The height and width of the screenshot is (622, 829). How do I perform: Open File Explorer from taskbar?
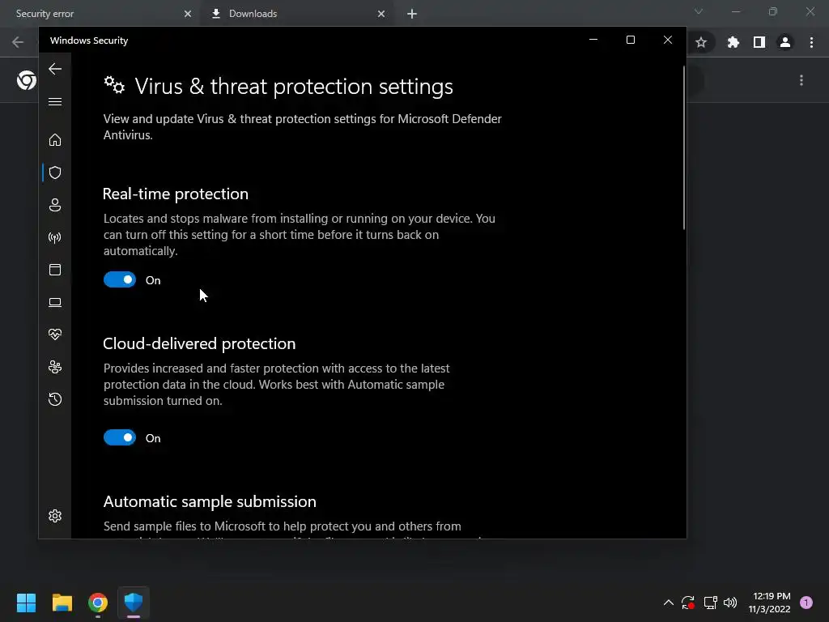click(x=62, y=603)
